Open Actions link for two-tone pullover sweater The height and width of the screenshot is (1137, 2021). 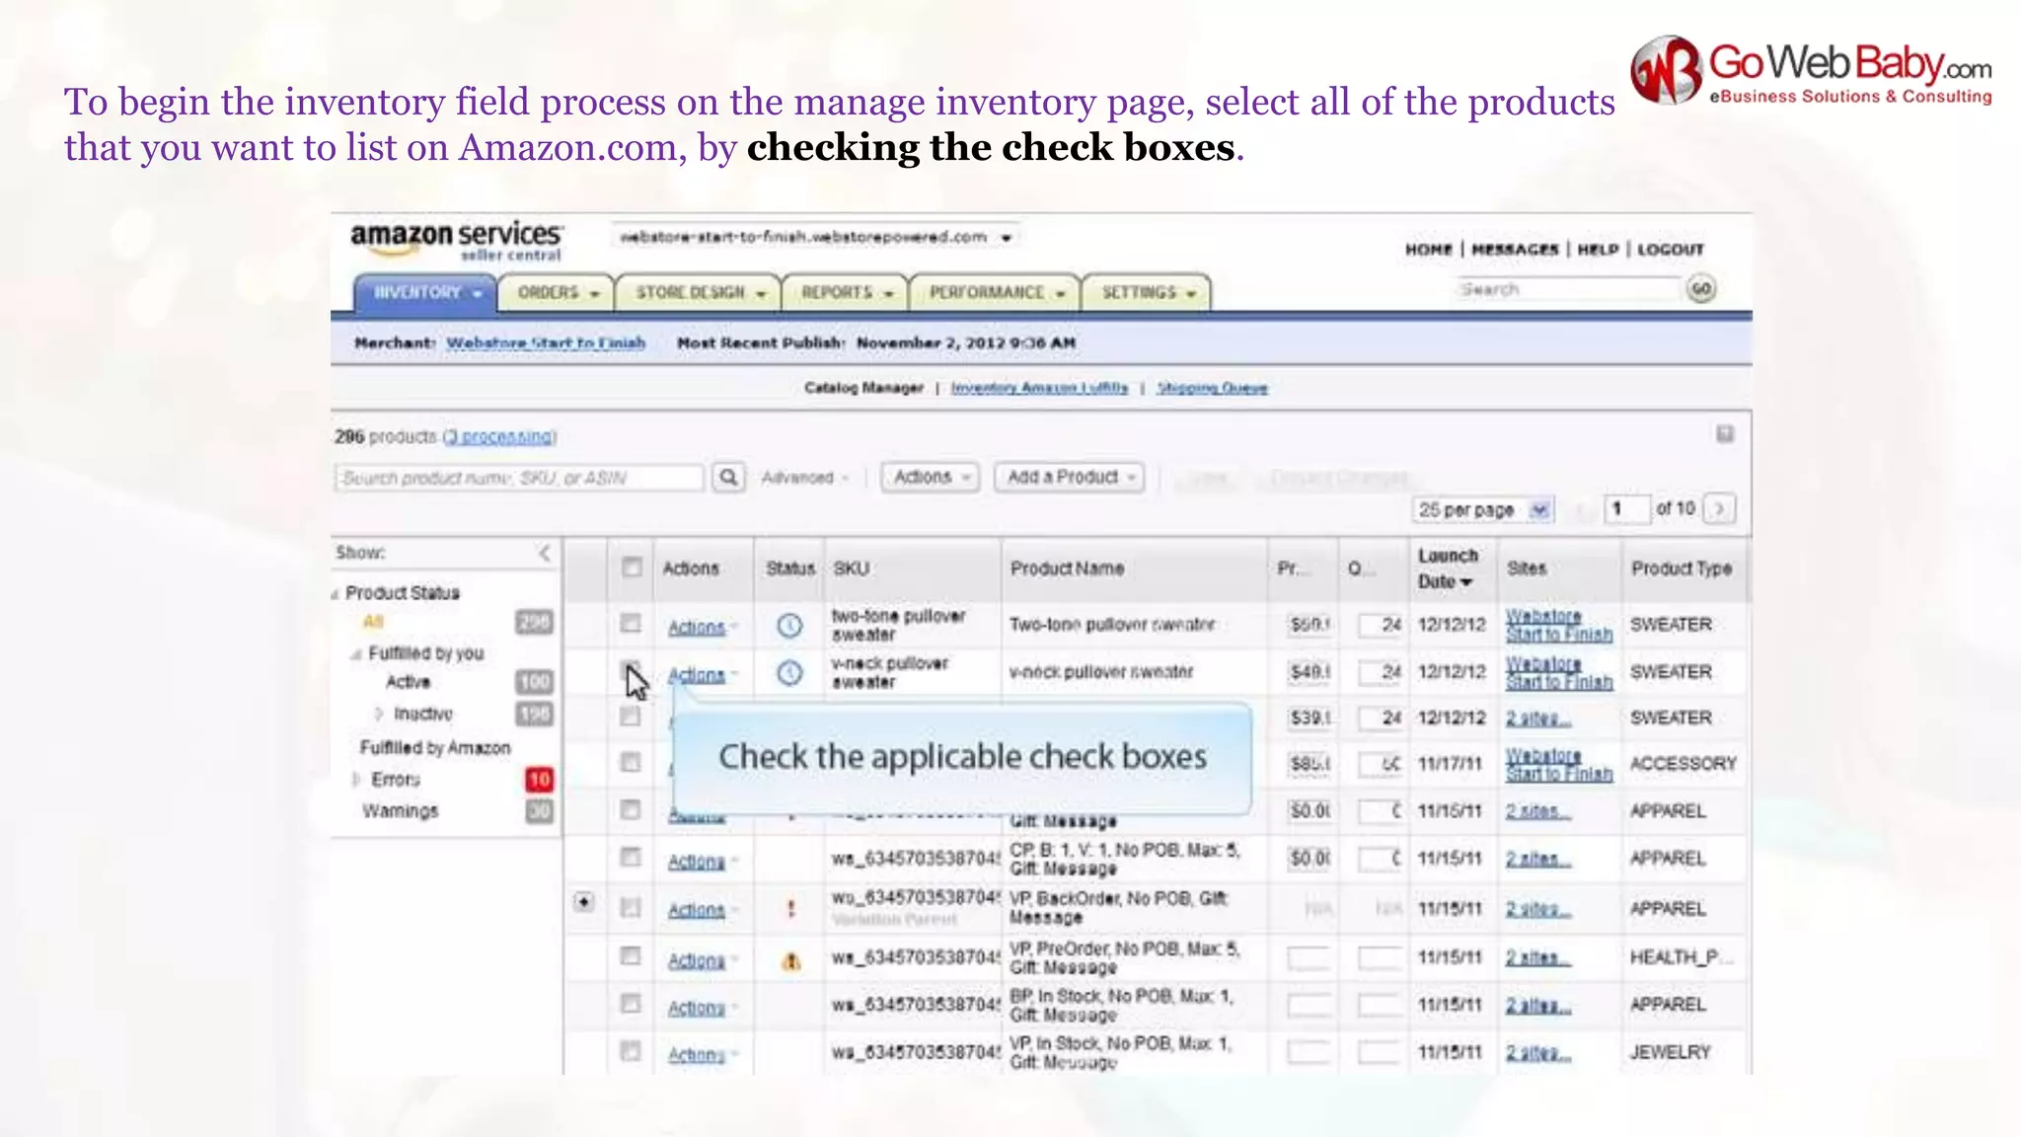[x=697, y=628]
